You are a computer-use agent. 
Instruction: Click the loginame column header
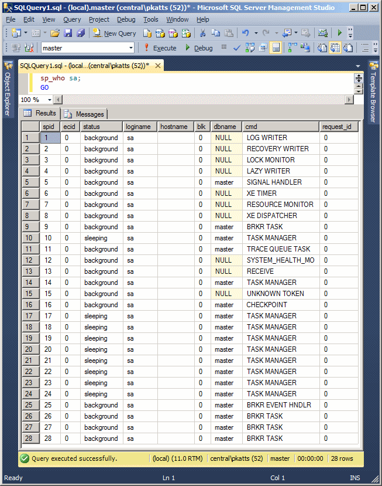point(140,127)
